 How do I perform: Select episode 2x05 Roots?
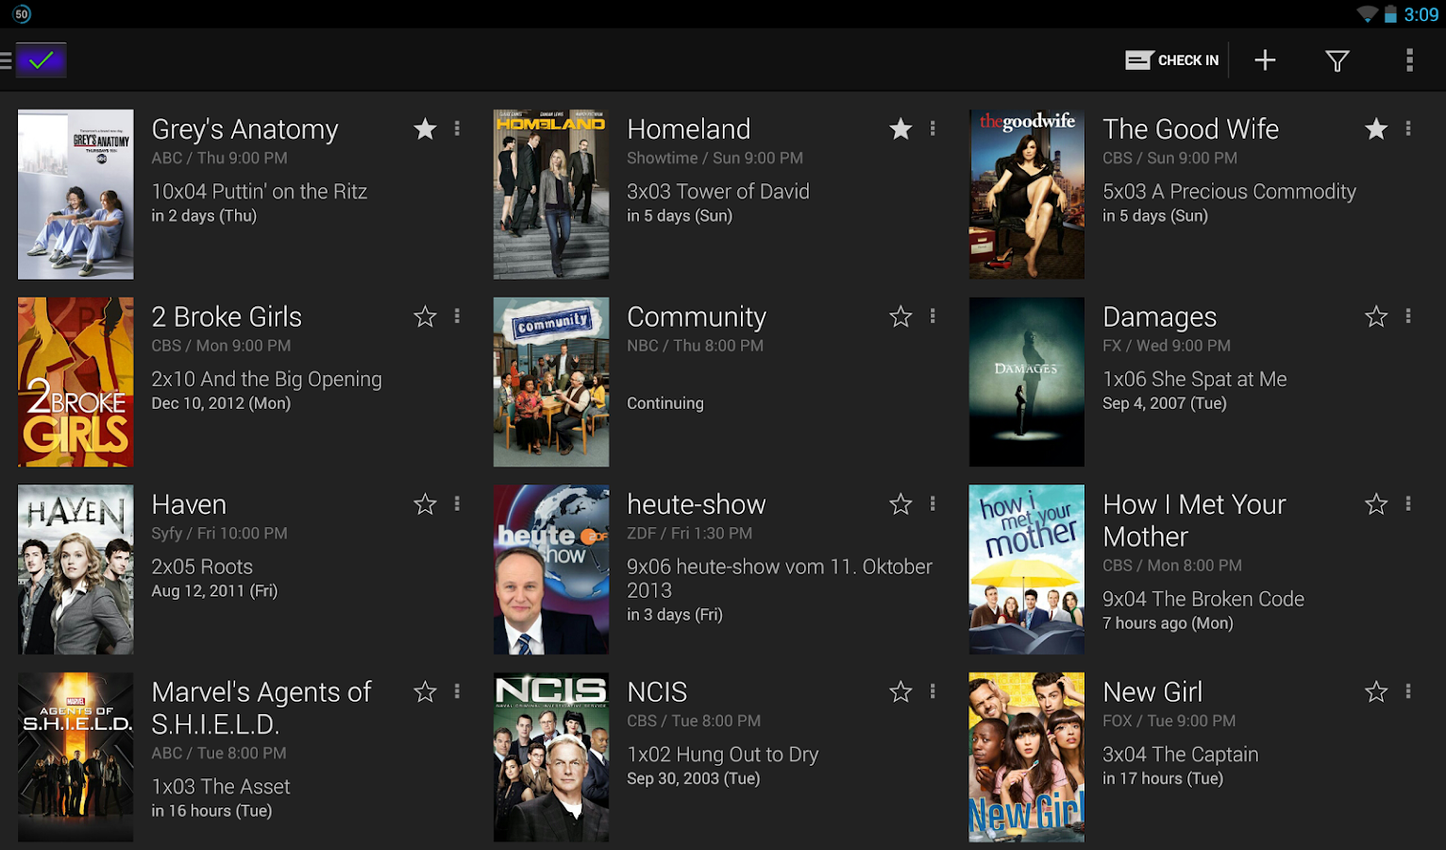coord(202,567)
